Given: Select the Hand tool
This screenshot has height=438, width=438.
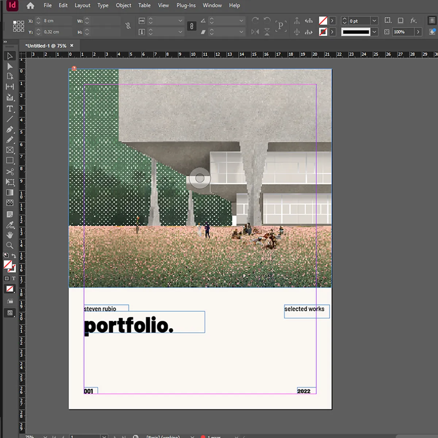Looking at the screenshot, I should click(10, 235).
